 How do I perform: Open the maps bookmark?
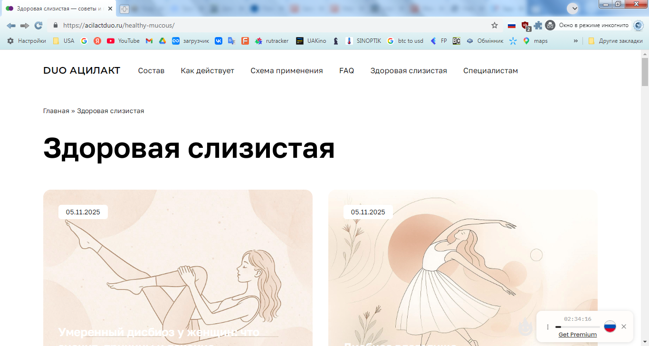535,41
